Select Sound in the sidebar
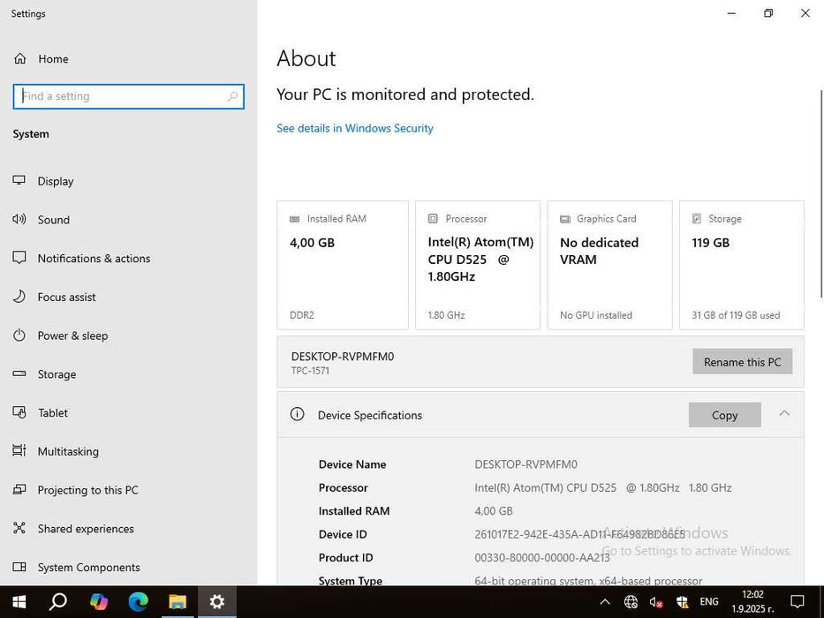This screenshot has height=618, width=824. [54, 220]
